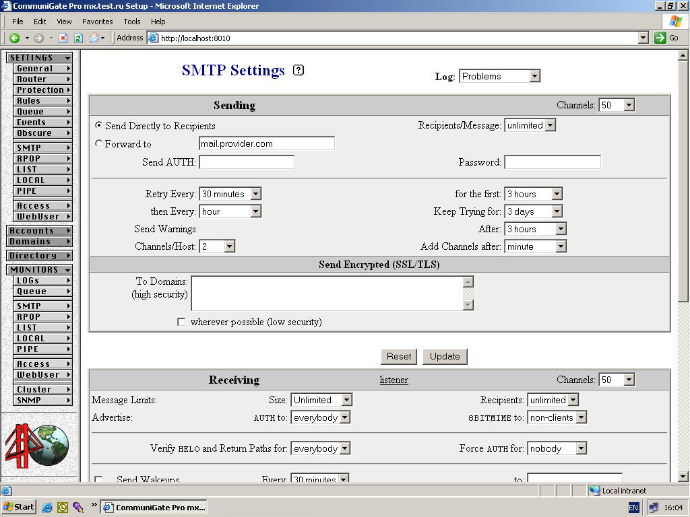Viewport: 690px width, 517px height.
Task: Click the green Go arrow button
Action: [x=666, y=38]
